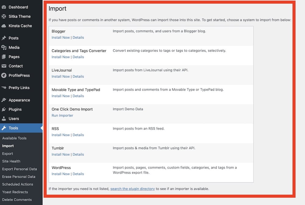
Task: View RSS importer details
Action: pyautogui.click(x=78, y=135)
